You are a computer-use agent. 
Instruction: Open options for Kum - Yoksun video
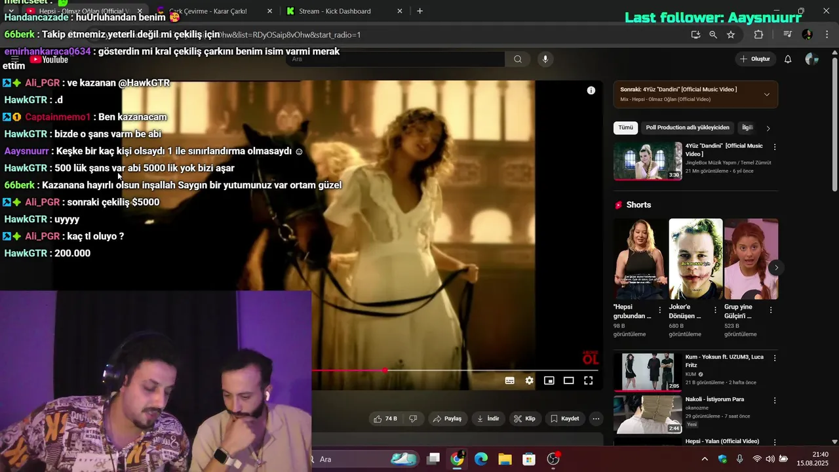pos(774,358)
